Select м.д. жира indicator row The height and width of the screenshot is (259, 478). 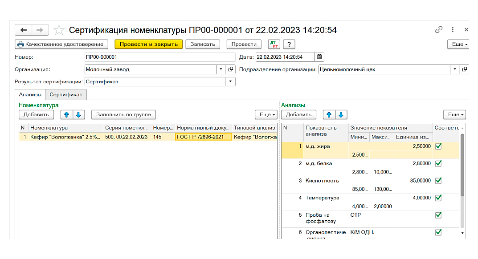click(370, 150)
